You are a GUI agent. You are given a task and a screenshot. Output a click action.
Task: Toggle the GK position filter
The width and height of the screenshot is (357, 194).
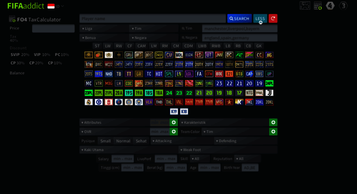tap(259, 46)
